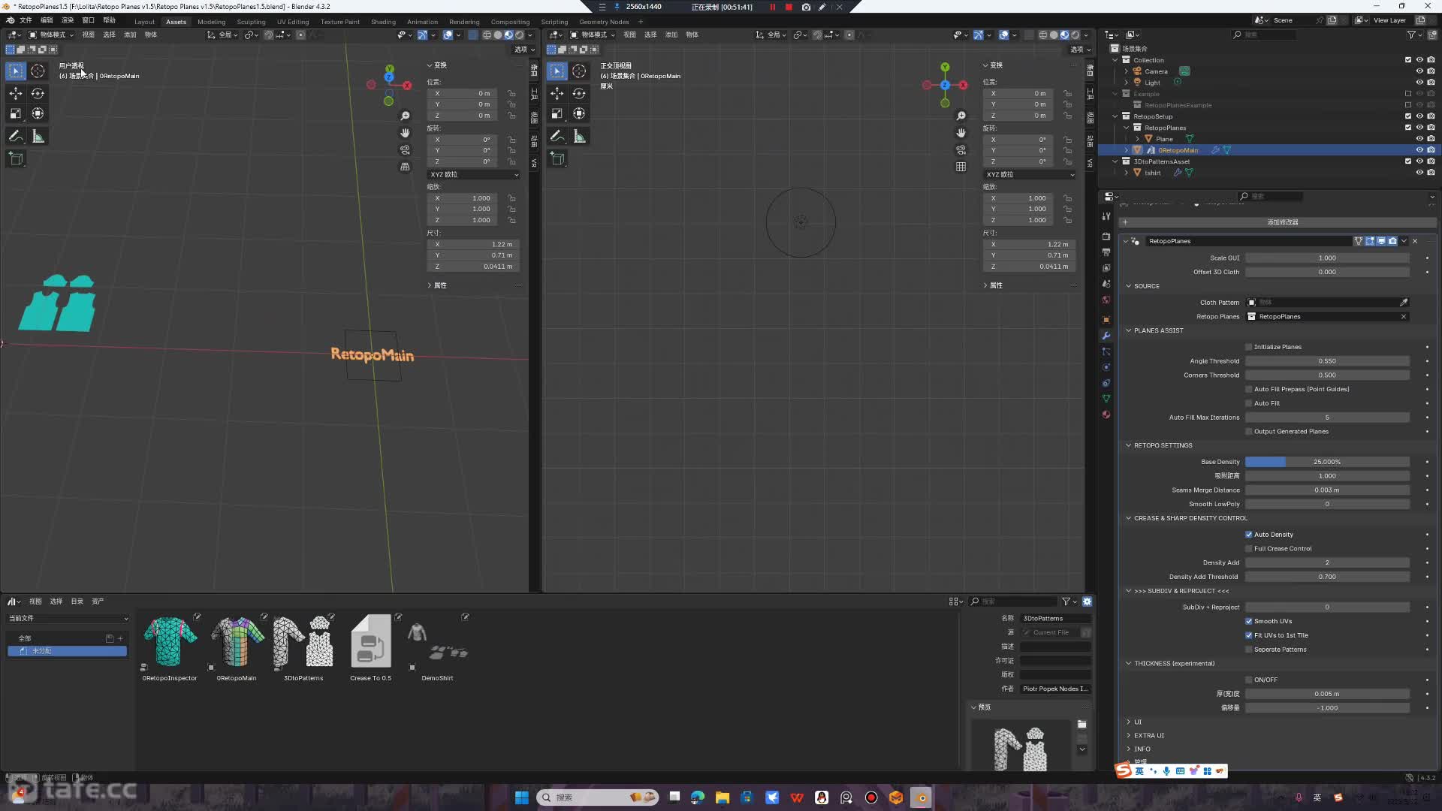This screenshot has width=1442, height=811.
Task: Open the Output properties tab
Action: [x=1106, y=252]
